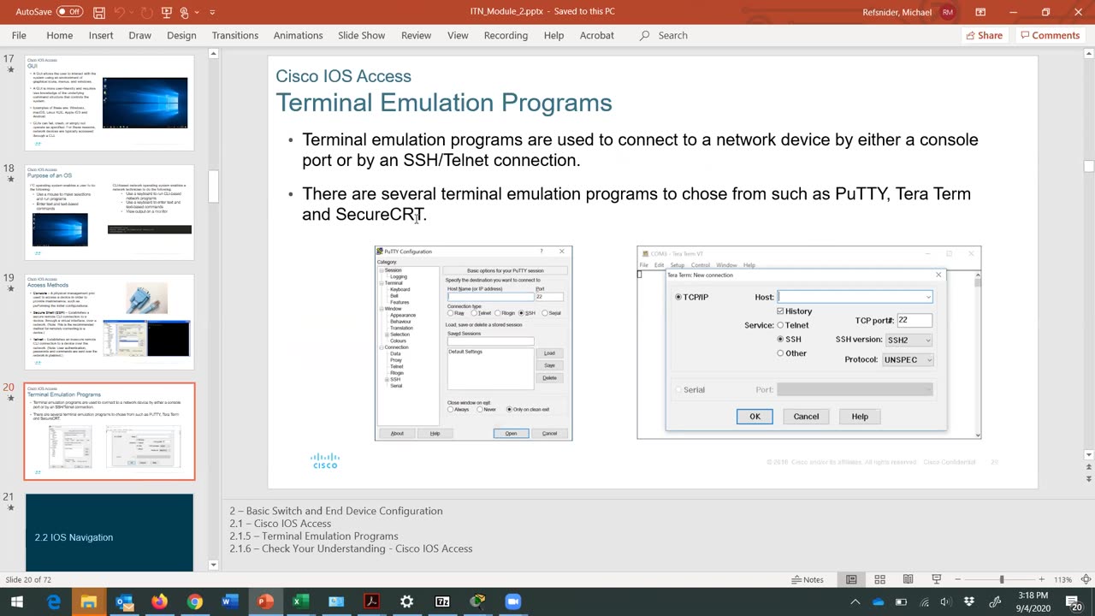Screen dimensions: 1095x616
Task: Open the Animations tab
Action: click(298, 35)
